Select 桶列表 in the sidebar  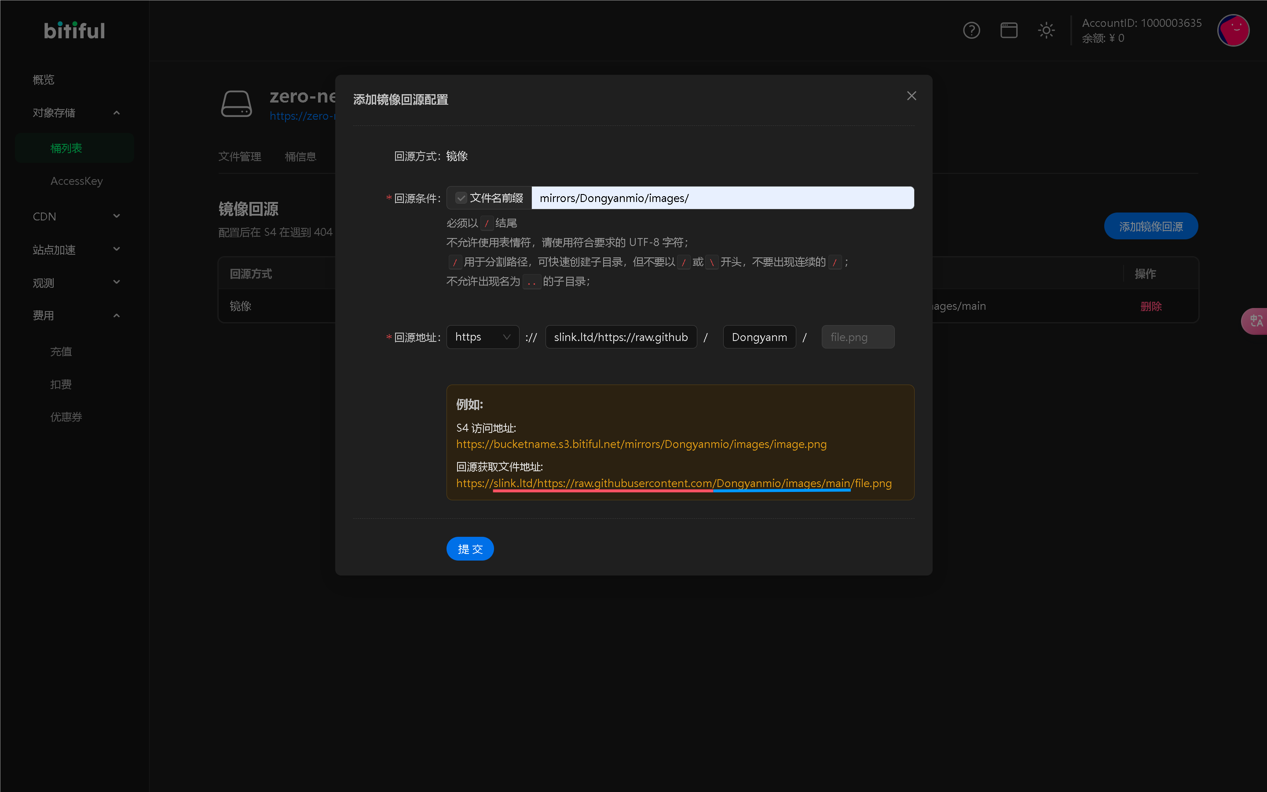74,148
